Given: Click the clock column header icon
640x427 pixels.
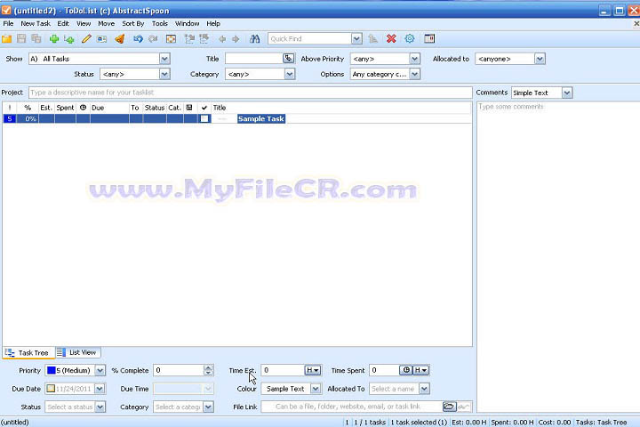Looking at the screenshot, I should point(83,108).
